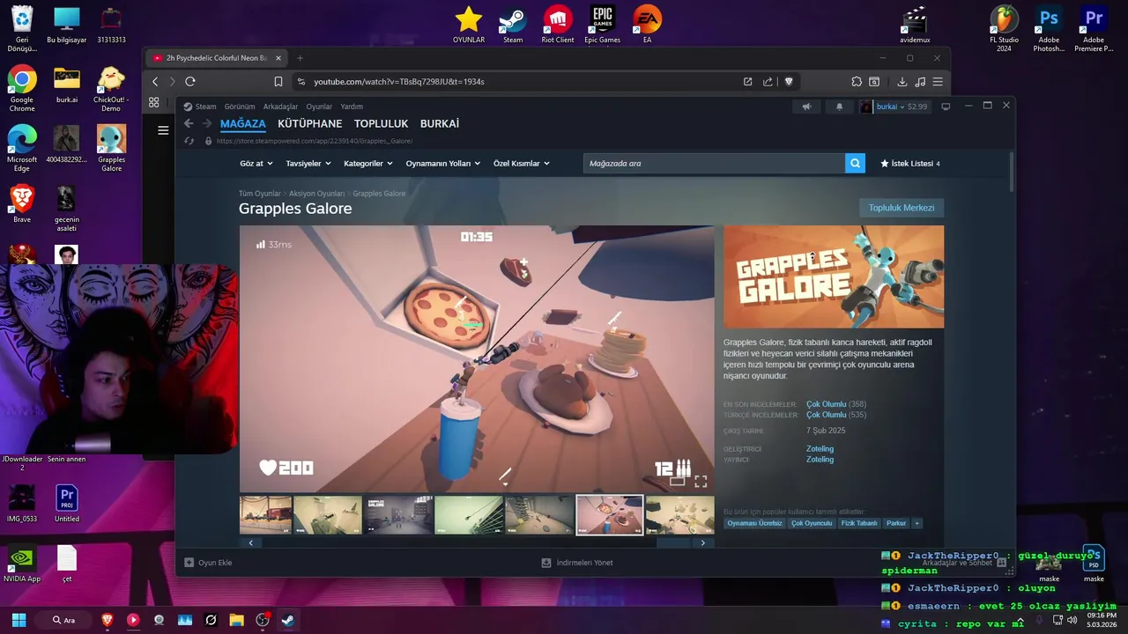Expand the Göz at dropdown

[x=256, y=164]
